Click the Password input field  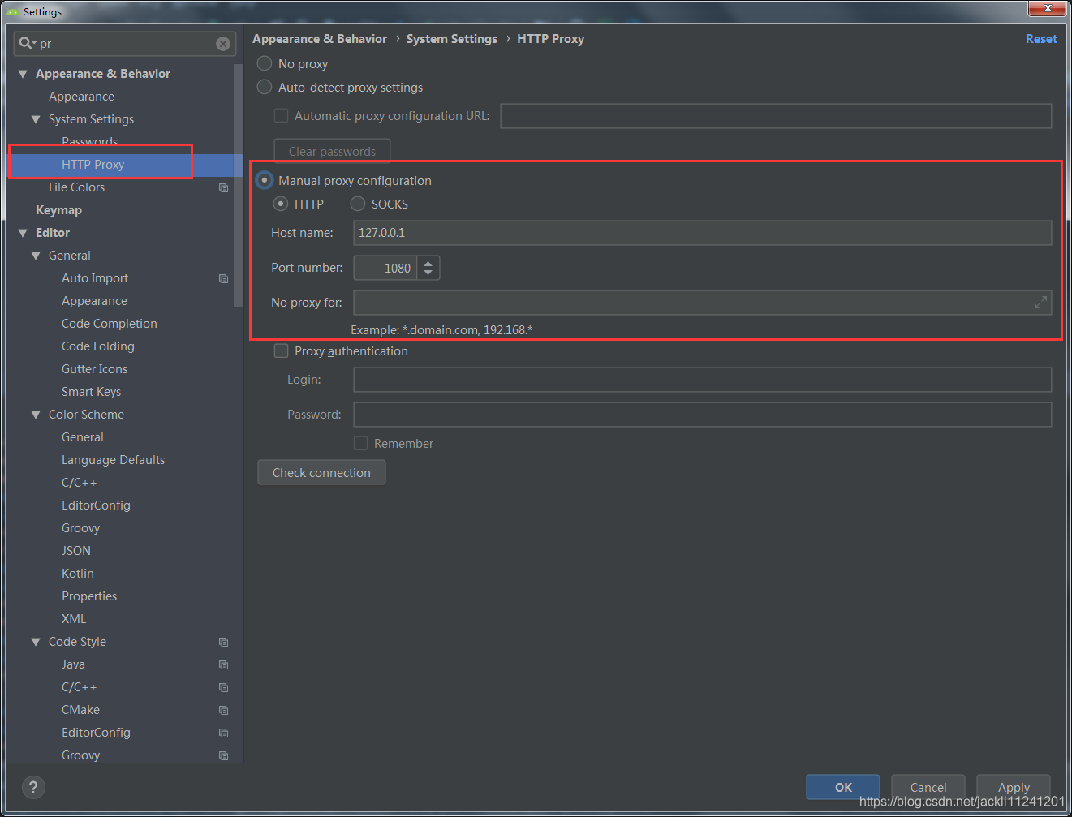pyautogui.click(x=703, y=415)
